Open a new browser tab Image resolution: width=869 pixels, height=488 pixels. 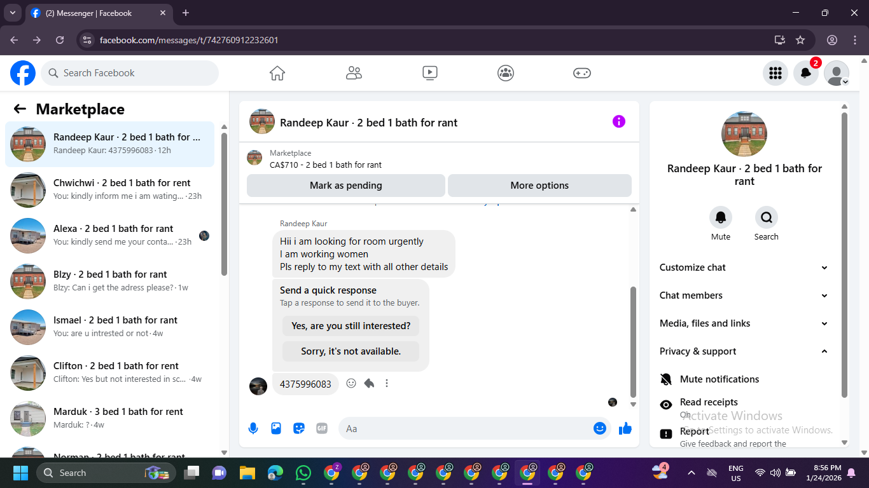point(186,13)
